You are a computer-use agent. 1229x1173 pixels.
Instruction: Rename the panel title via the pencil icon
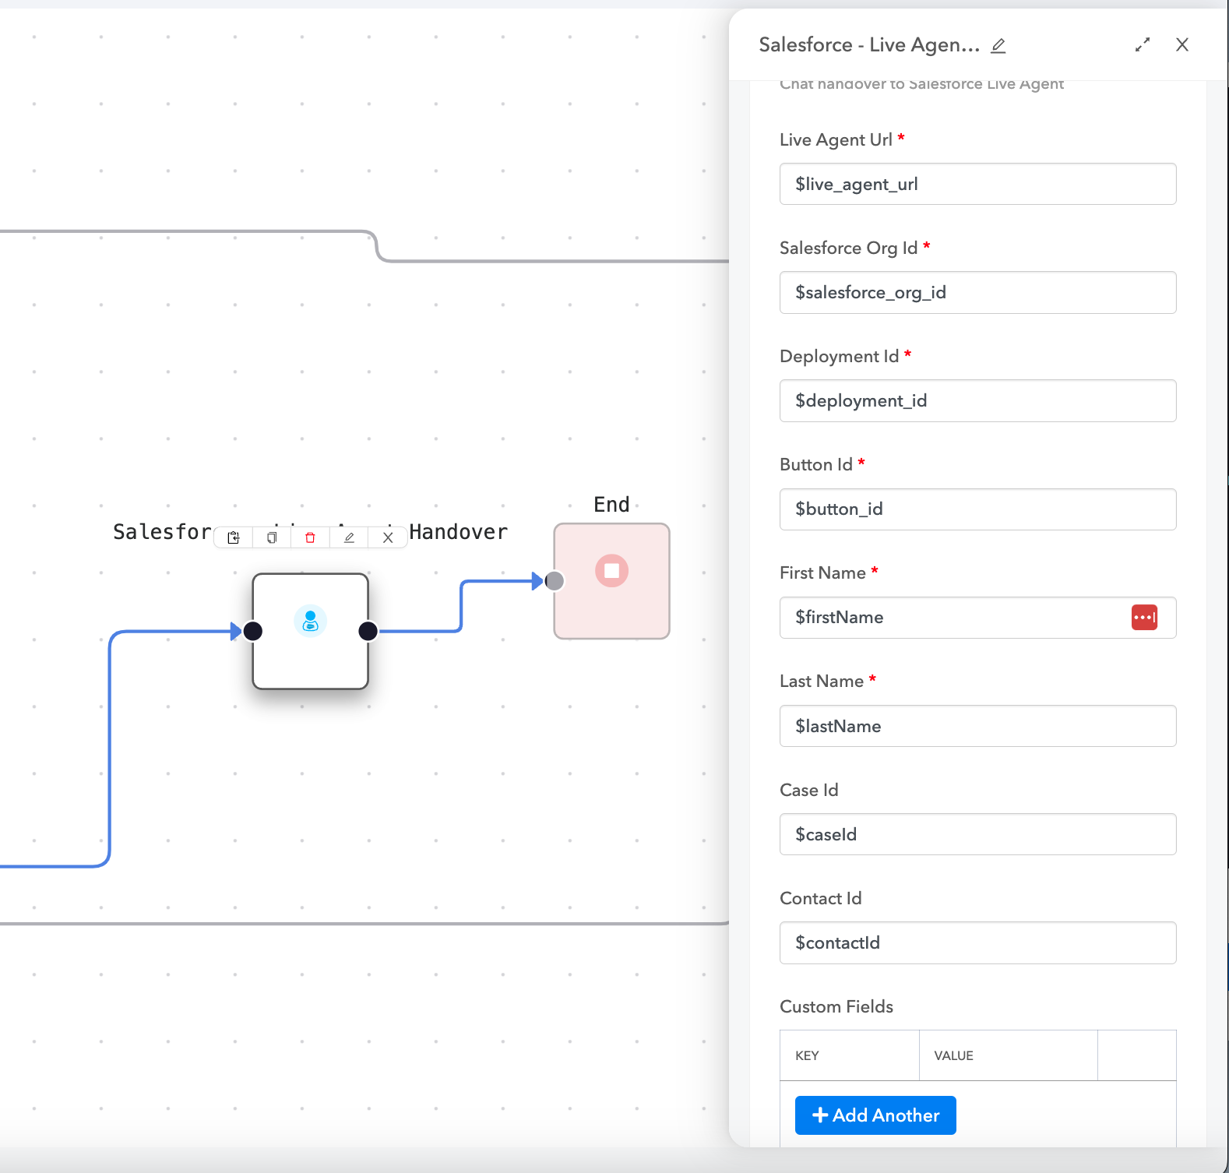998,46
